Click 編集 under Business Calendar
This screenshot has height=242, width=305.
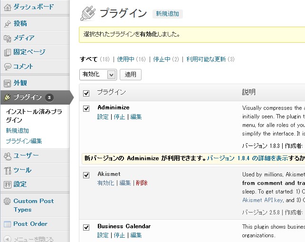pyautogui.click(x=136, y=235)
